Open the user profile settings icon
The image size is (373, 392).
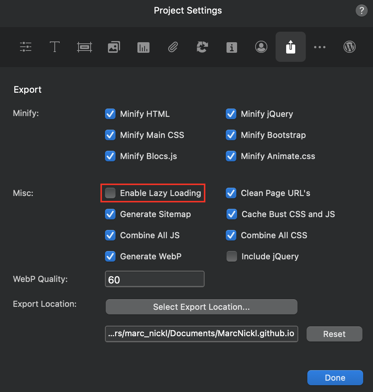tap(261, 47)
